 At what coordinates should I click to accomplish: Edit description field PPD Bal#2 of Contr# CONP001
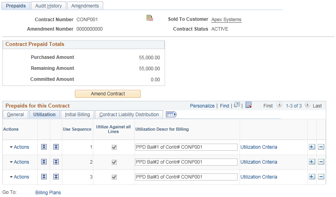pyautogui.click(x=186, y=162)
